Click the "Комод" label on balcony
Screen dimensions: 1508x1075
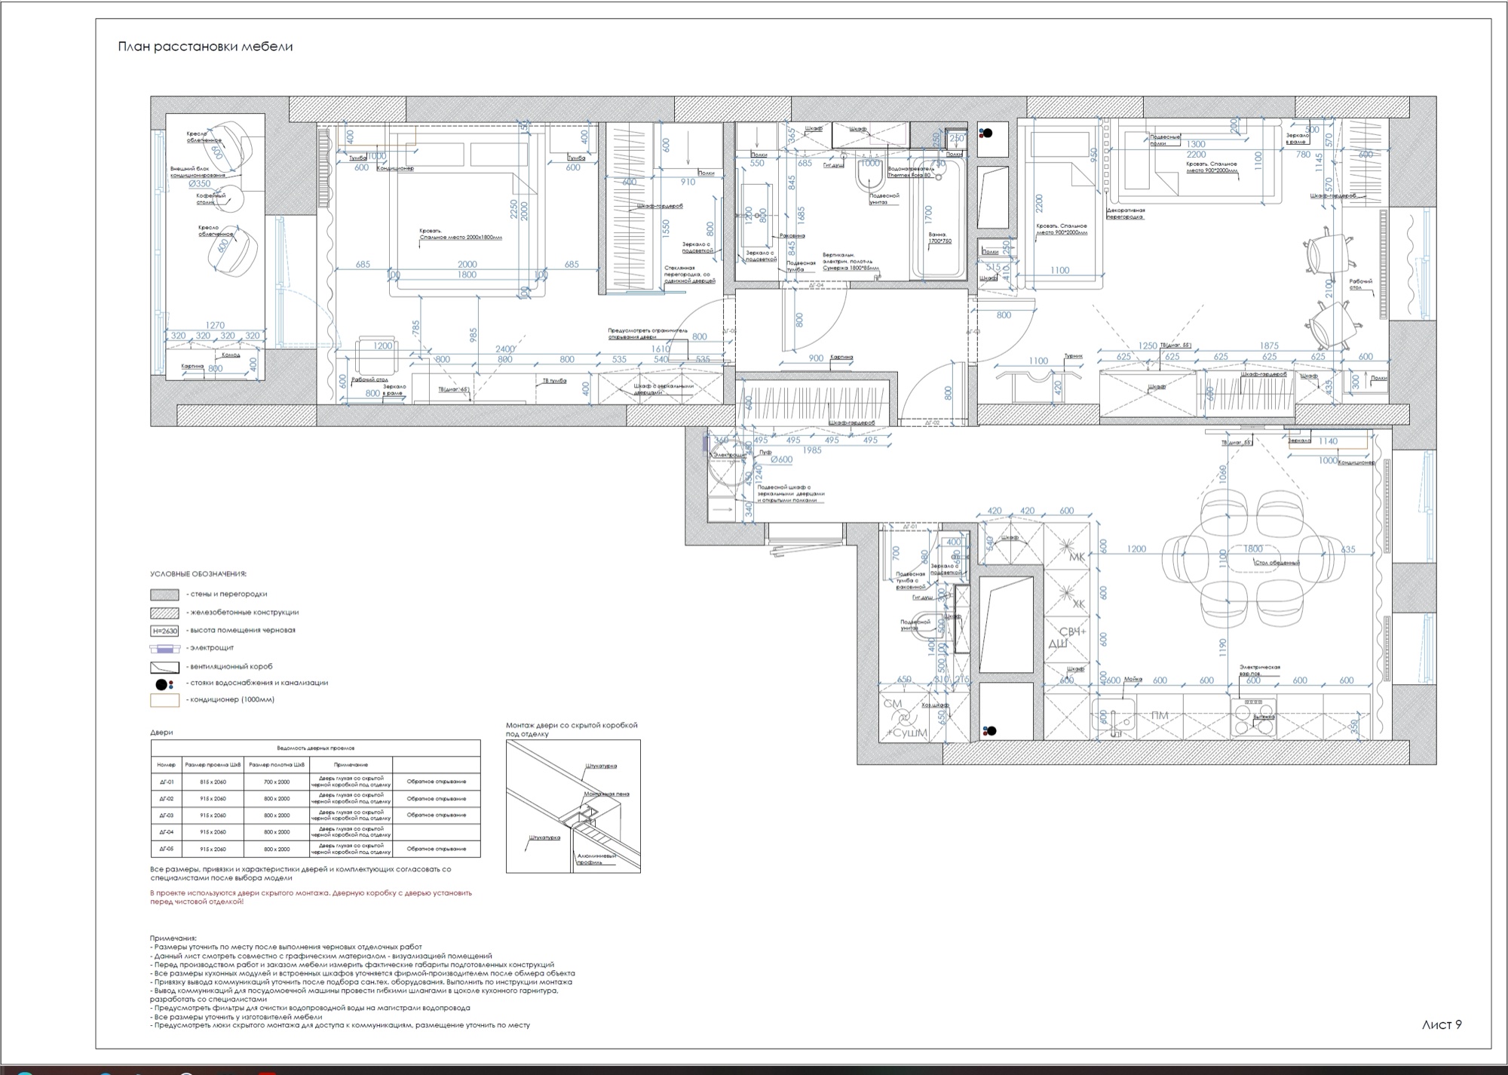click(x=231, y=355)
